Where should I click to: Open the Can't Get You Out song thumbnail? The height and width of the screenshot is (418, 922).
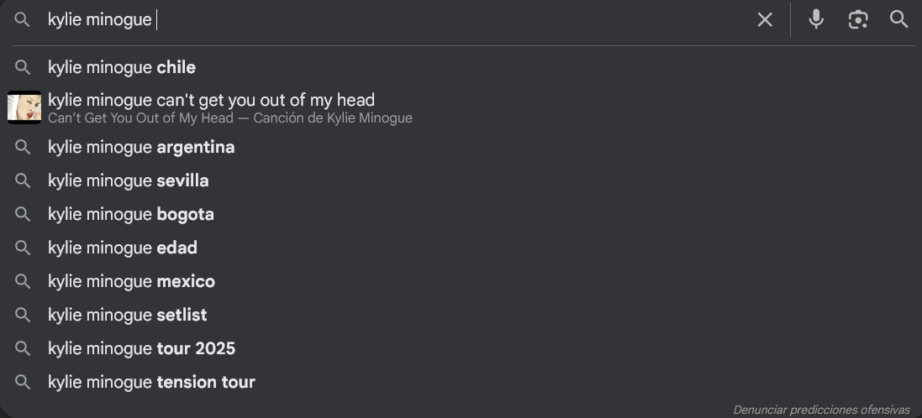24,107
